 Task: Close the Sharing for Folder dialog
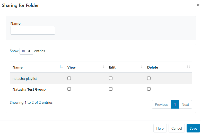[x=198, y=5]
